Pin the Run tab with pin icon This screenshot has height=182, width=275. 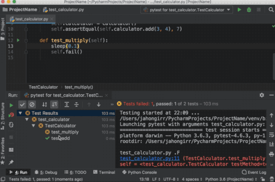click(x=11, y=162)
